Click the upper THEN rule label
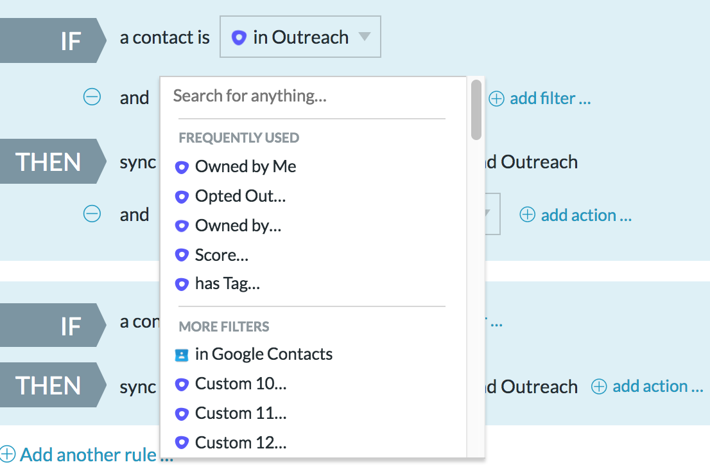710x469 pixels. [x=53, y=161]
